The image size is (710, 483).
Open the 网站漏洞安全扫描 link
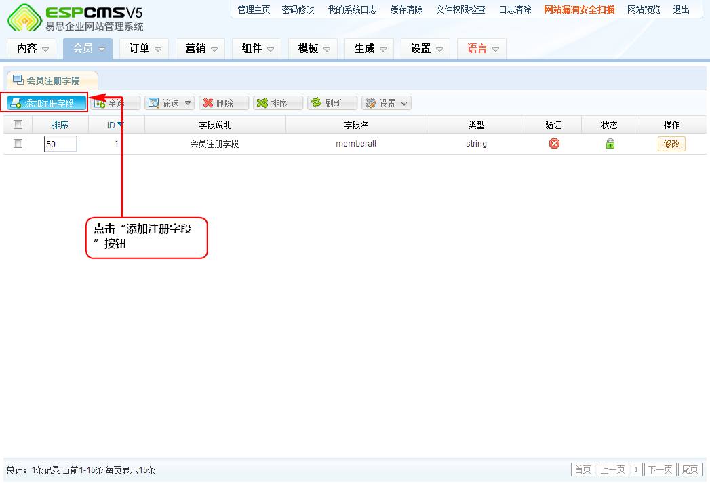(579, 9)
